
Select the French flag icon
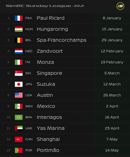[x=19, y=18]
